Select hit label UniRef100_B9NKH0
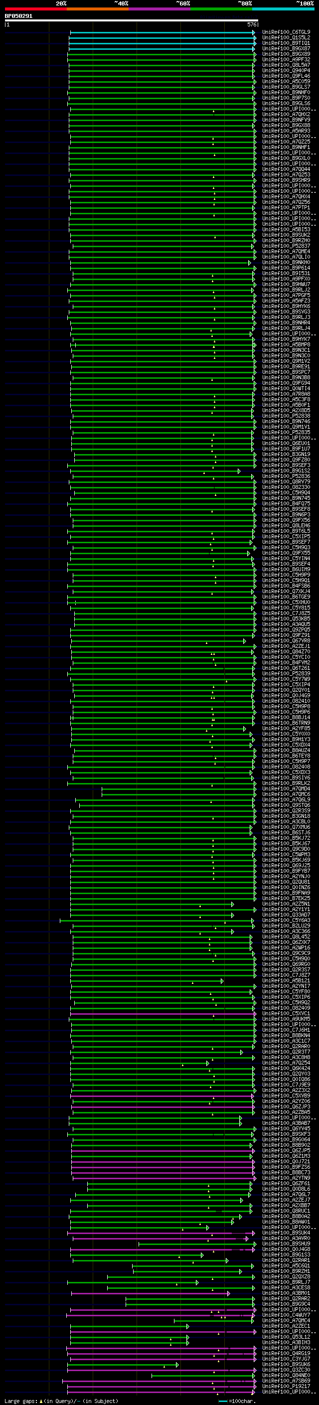This screenshot has width=319, height=1405. [x=286, y=262]
